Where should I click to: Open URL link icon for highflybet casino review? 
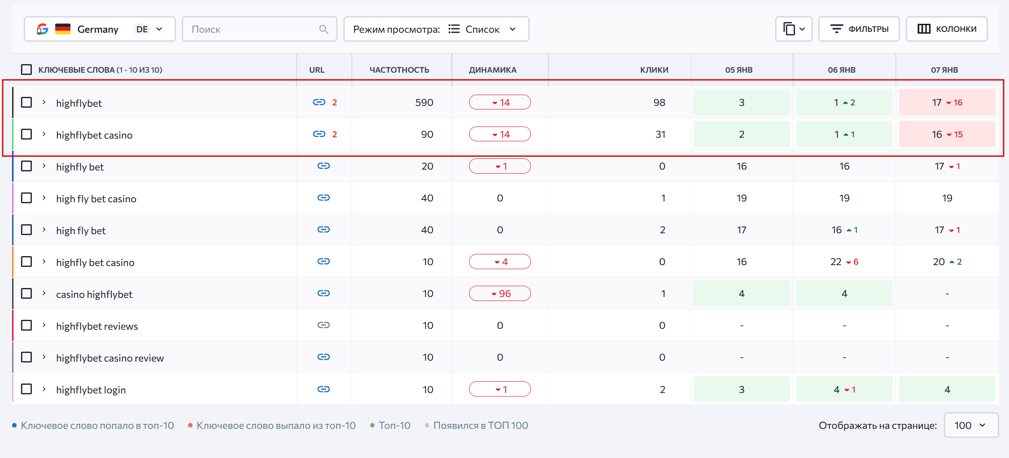[324, 357]
